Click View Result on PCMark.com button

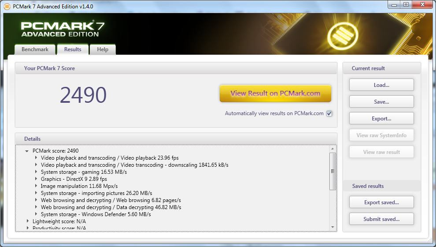pos(275,93)
